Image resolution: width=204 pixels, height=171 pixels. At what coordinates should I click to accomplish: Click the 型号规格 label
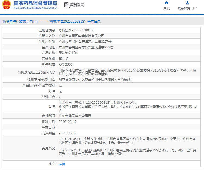coord(48,65)
